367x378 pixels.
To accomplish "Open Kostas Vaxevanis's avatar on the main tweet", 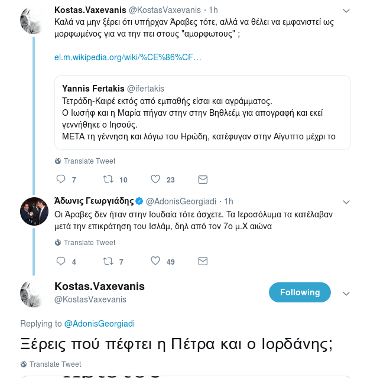I will (x=34, y=294).
